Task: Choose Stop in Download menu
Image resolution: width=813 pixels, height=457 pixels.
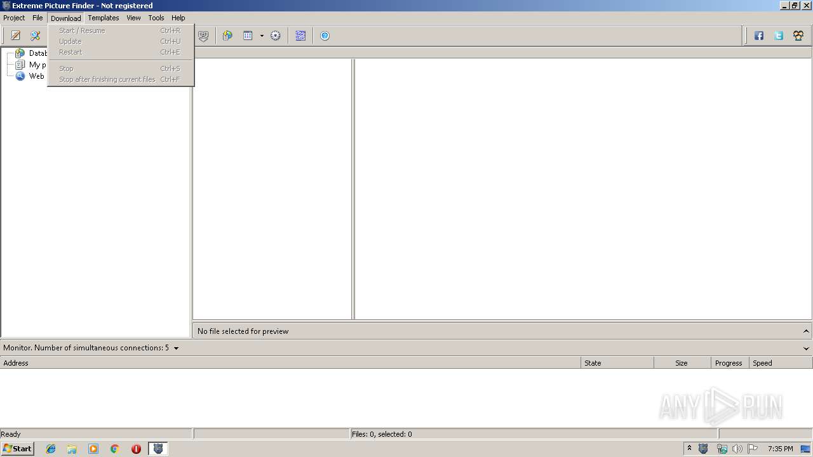Action: [121, 69]
